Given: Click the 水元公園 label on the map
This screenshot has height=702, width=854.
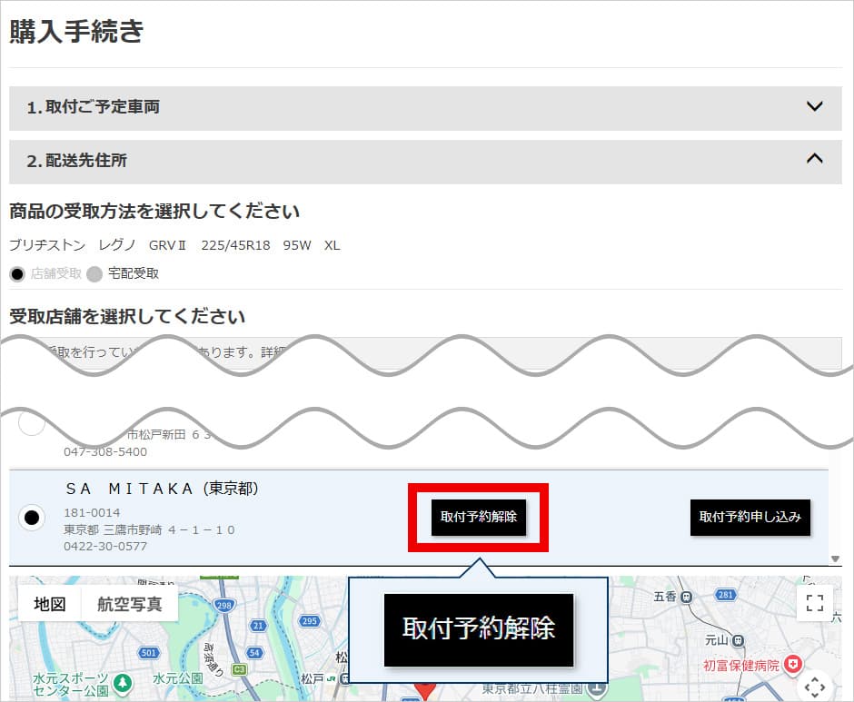Looking at the screenshot, I should point(178,678).
